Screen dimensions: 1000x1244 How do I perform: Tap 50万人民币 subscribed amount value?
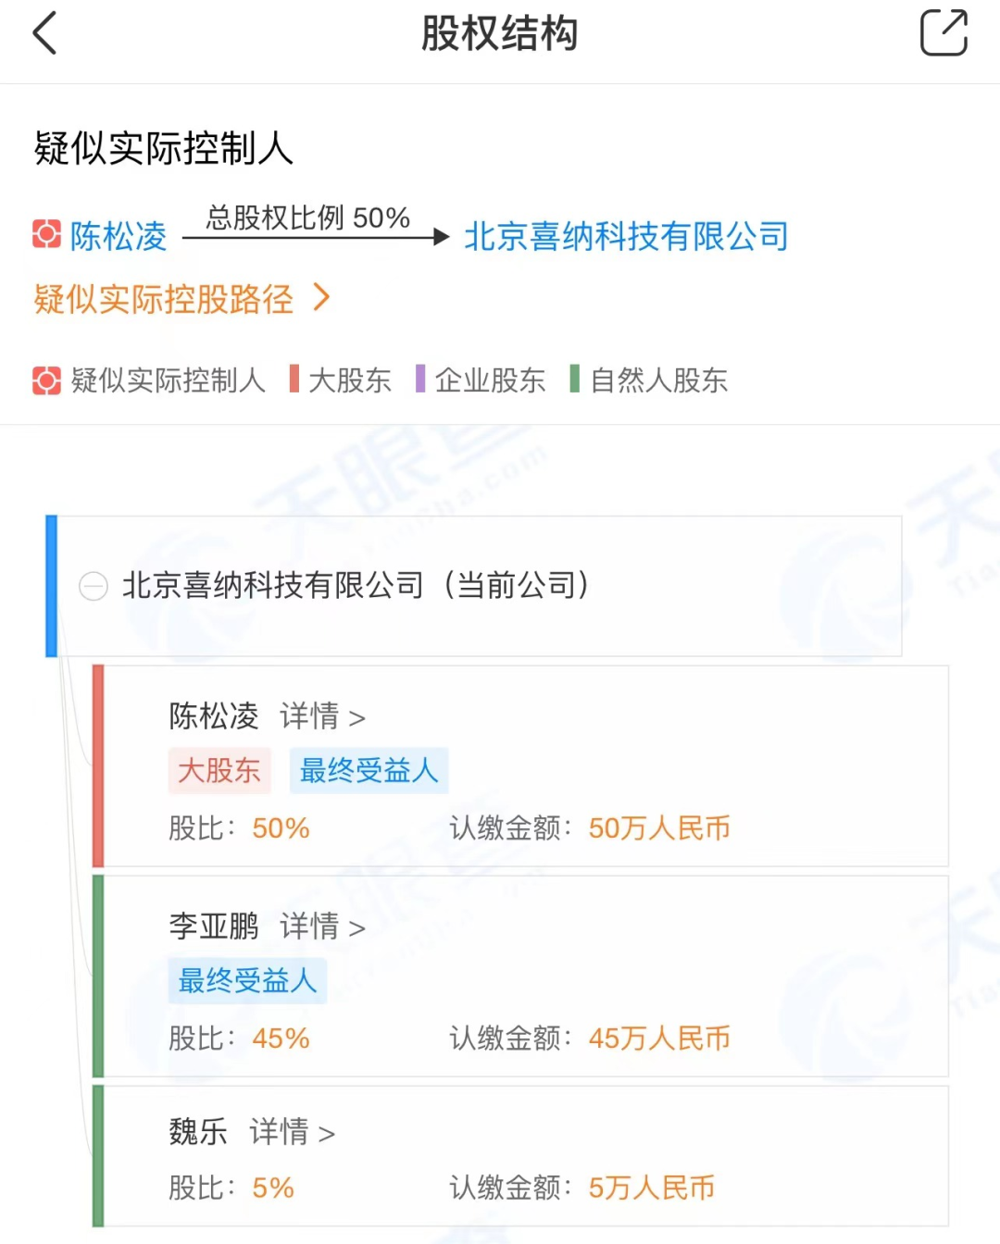(659, 827)
